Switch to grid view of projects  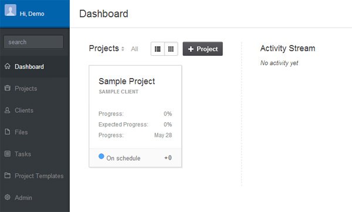(x=171, y=49)
